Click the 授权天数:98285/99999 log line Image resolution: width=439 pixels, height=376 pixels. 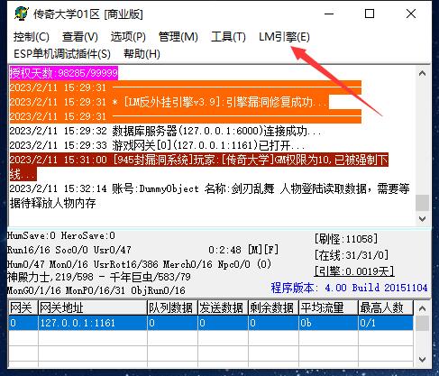click(64, 73)
